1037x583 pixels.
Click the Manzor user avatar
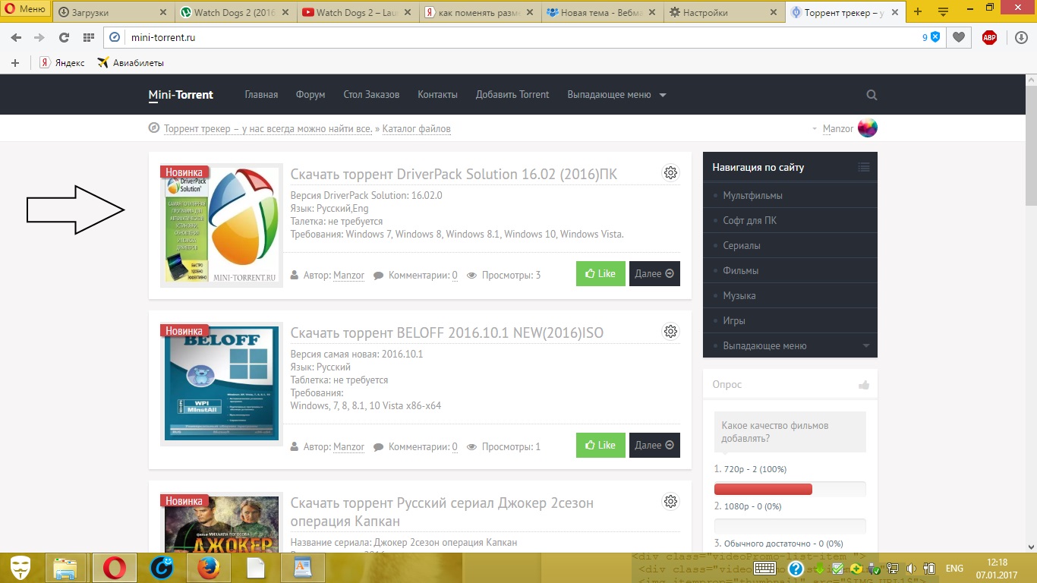[868, 128]
